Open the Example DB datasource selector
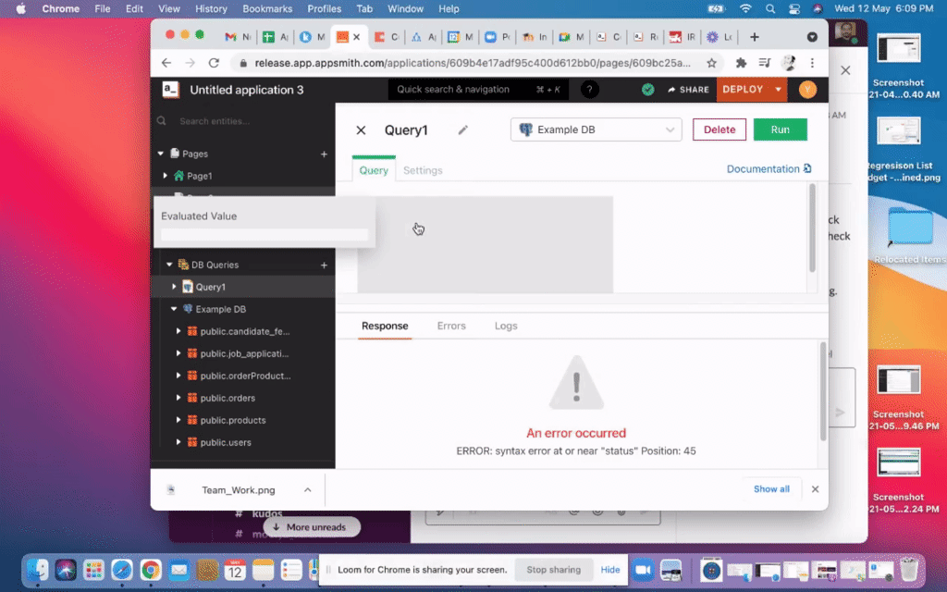Image resolution: width=947 pixels, height=592 pixels. [596, 129]
